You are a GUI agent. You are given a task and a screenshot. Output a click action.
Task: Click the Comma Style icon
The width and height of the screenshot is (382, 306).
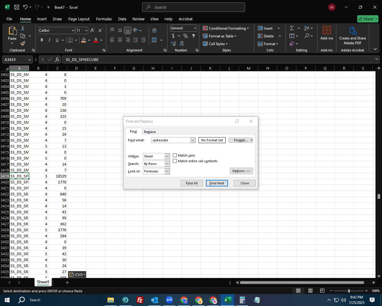pyautogui.click(x=193, y=36)
